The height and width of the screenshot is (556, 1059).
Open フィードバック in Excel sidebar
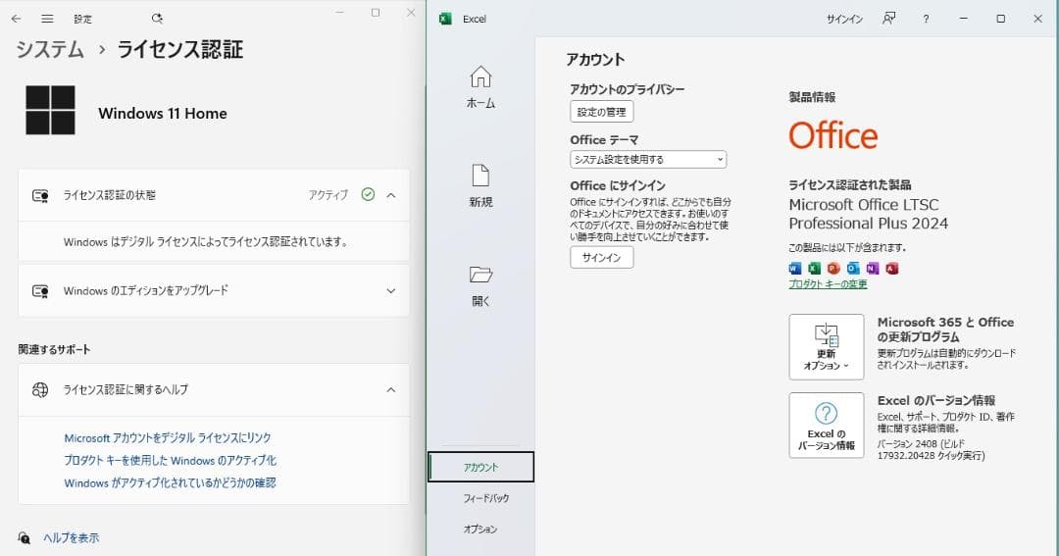(486, 498)
